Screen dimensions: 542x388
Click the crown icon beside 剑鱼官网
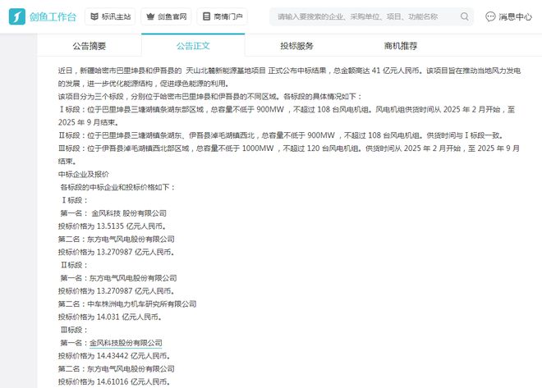point(150,16)
